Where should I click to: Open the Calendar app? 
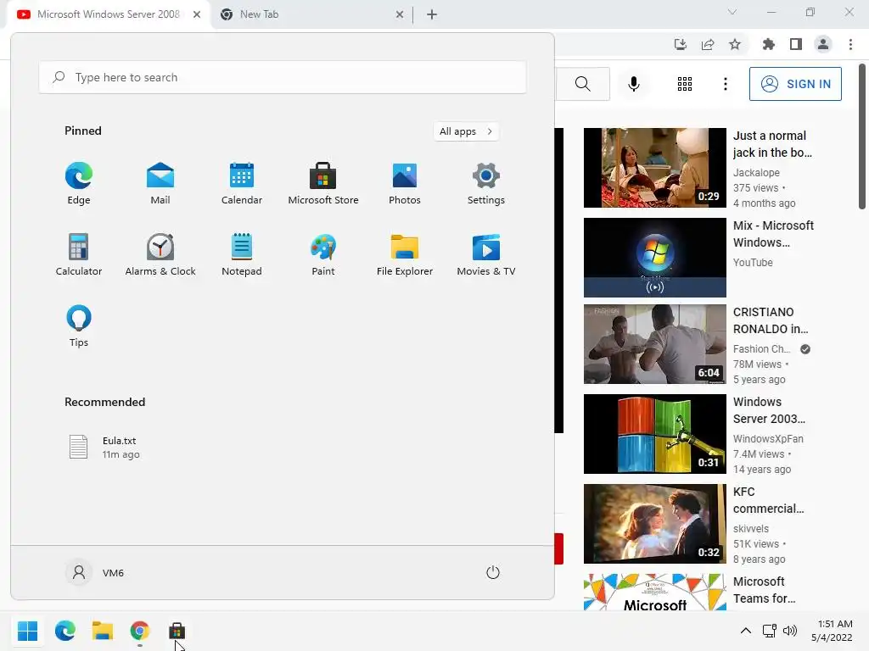[242, 184]
